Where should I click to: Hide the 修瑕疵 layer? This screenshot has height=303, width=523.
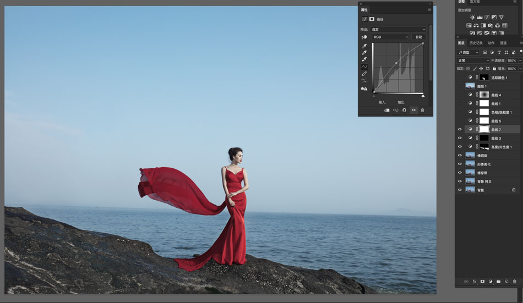pyautogui.click(x=460, y=155)
